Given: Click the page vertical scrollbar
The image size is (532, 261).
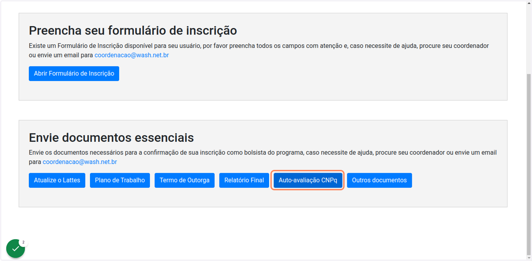Looking at the screenshot, I should click(528, 164).
